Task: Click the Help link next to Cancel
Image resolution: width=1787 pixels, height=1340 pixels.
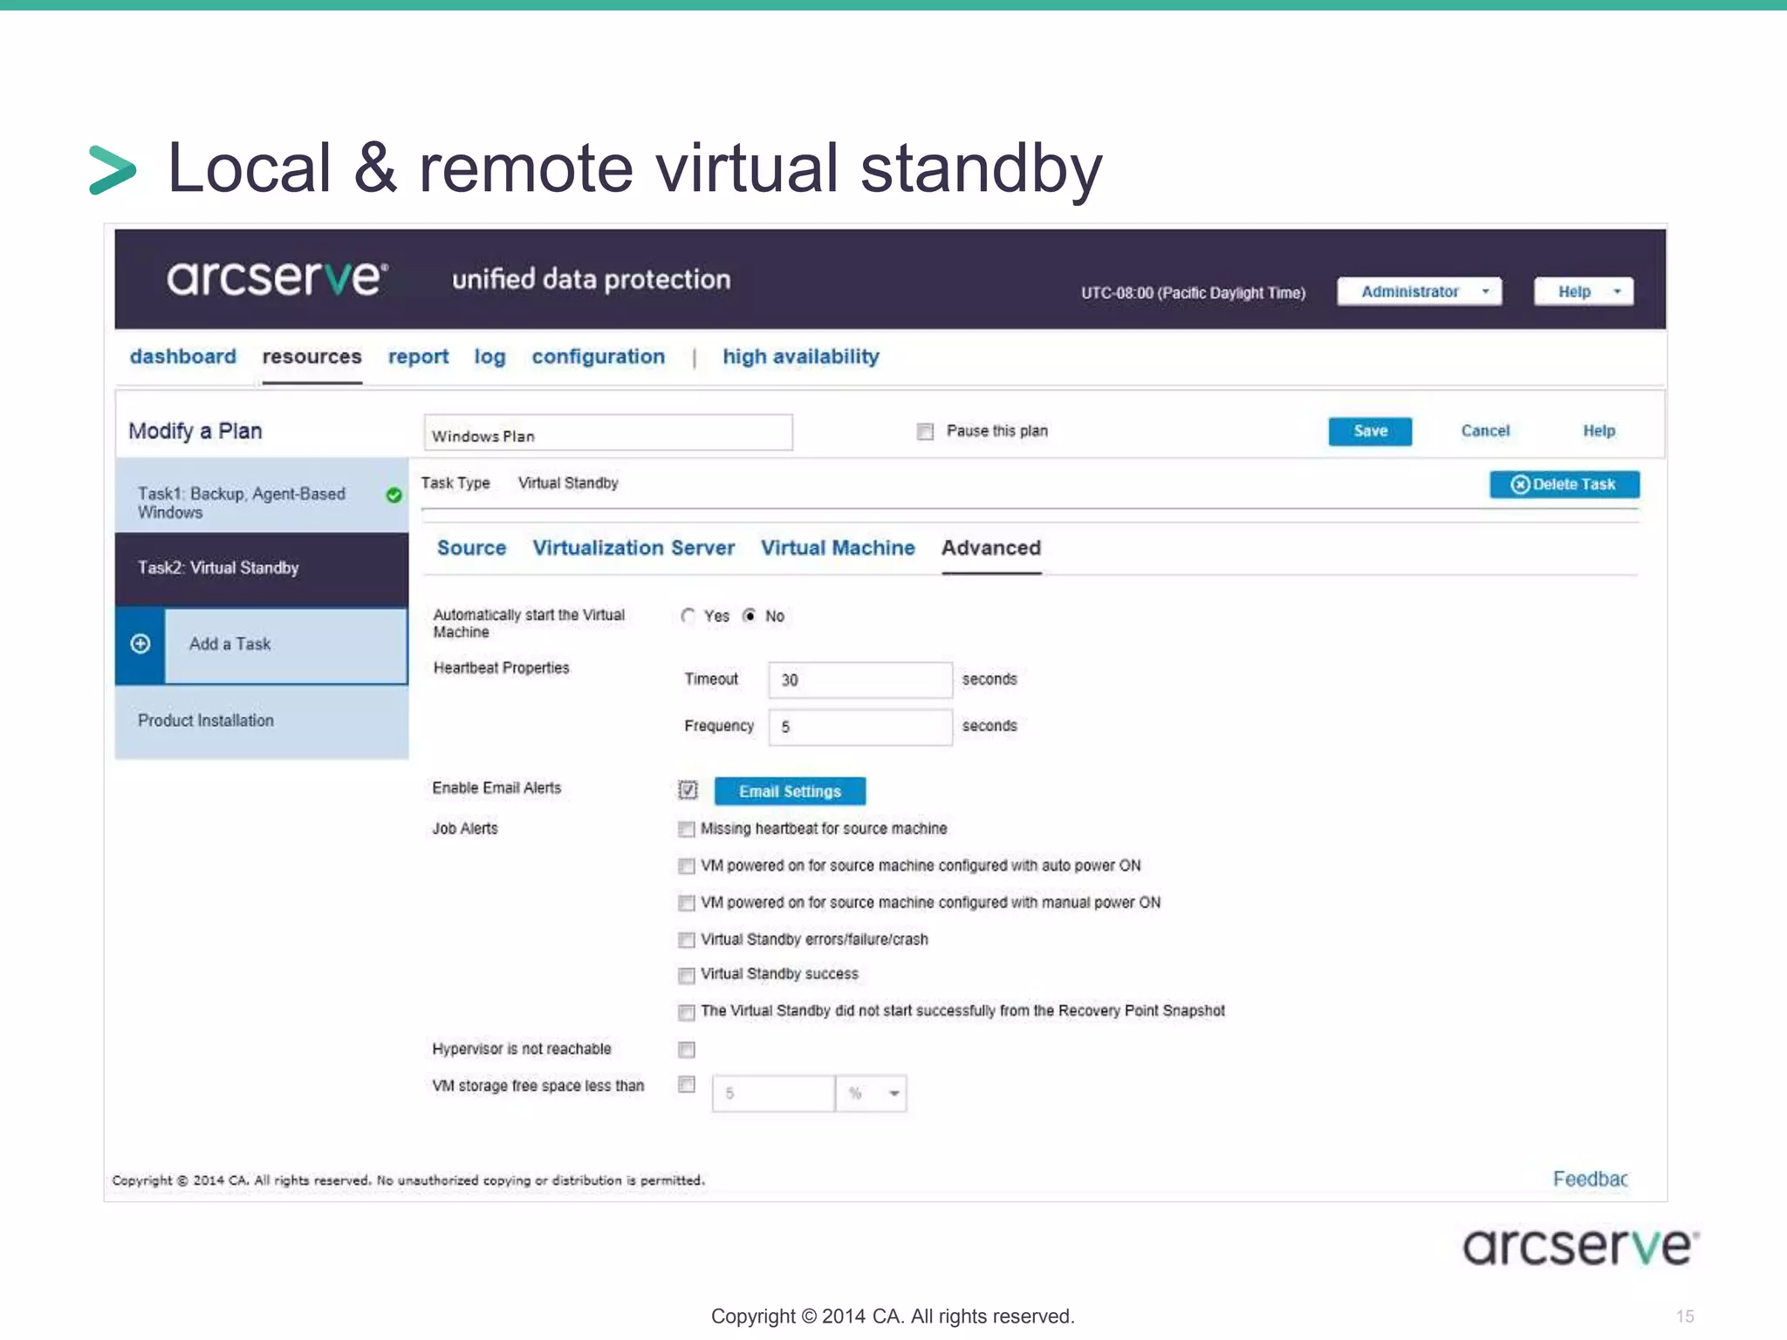Action: point(1599,431)
